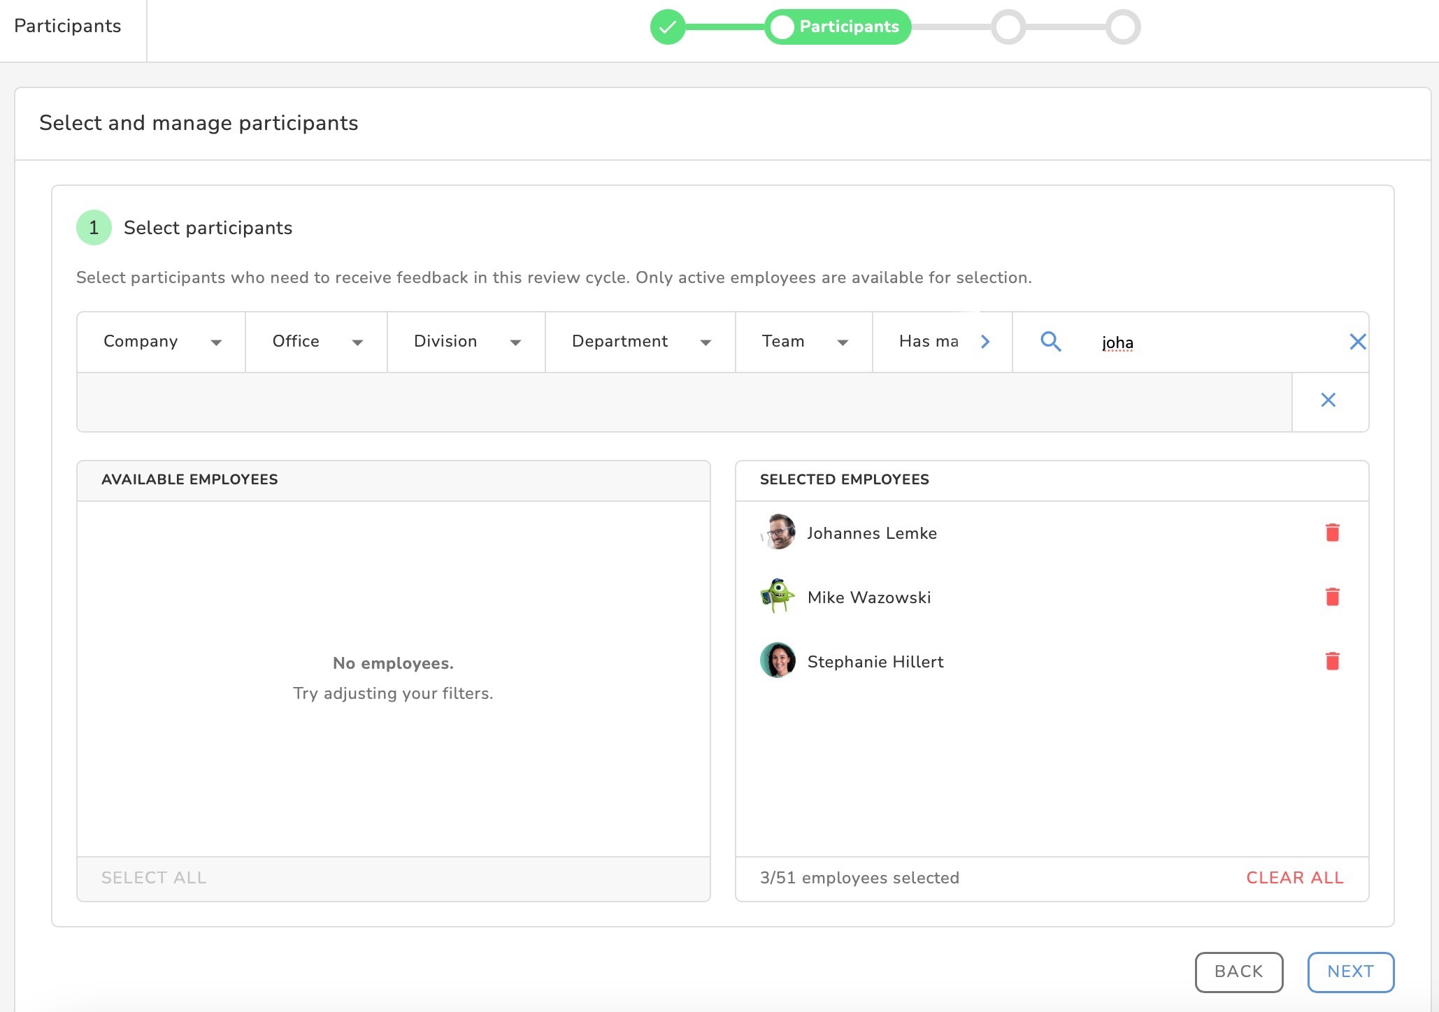The image size is (1439, 1012).
Task: Clear all applied filters X icon
Action: (1328, 400)
